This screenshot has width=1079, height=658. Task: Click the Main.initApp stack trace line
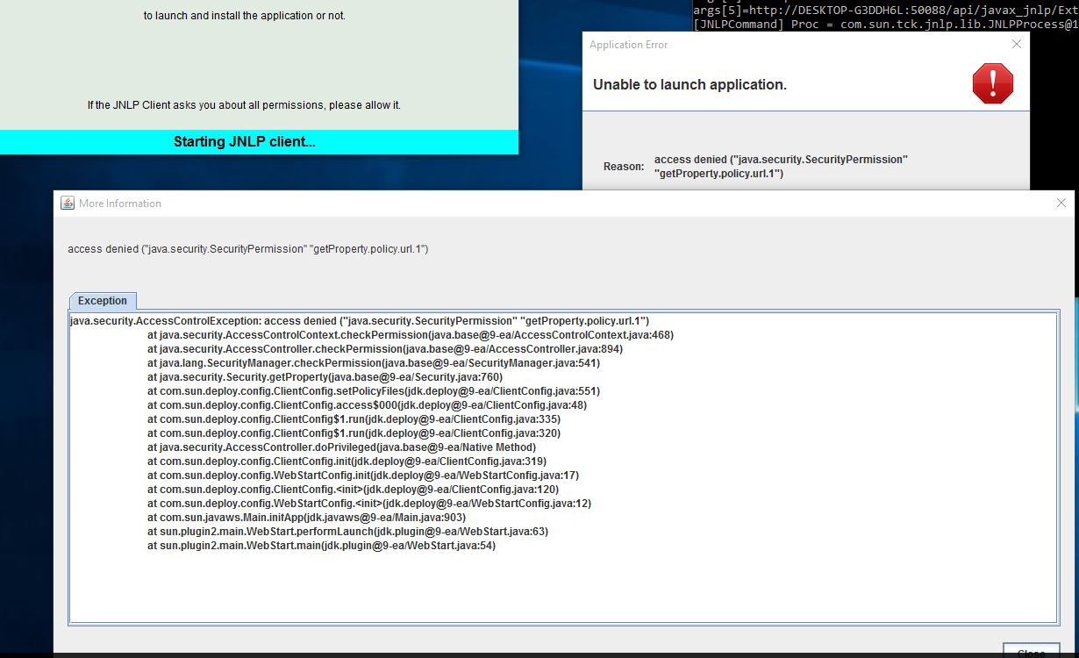(306, 518)
